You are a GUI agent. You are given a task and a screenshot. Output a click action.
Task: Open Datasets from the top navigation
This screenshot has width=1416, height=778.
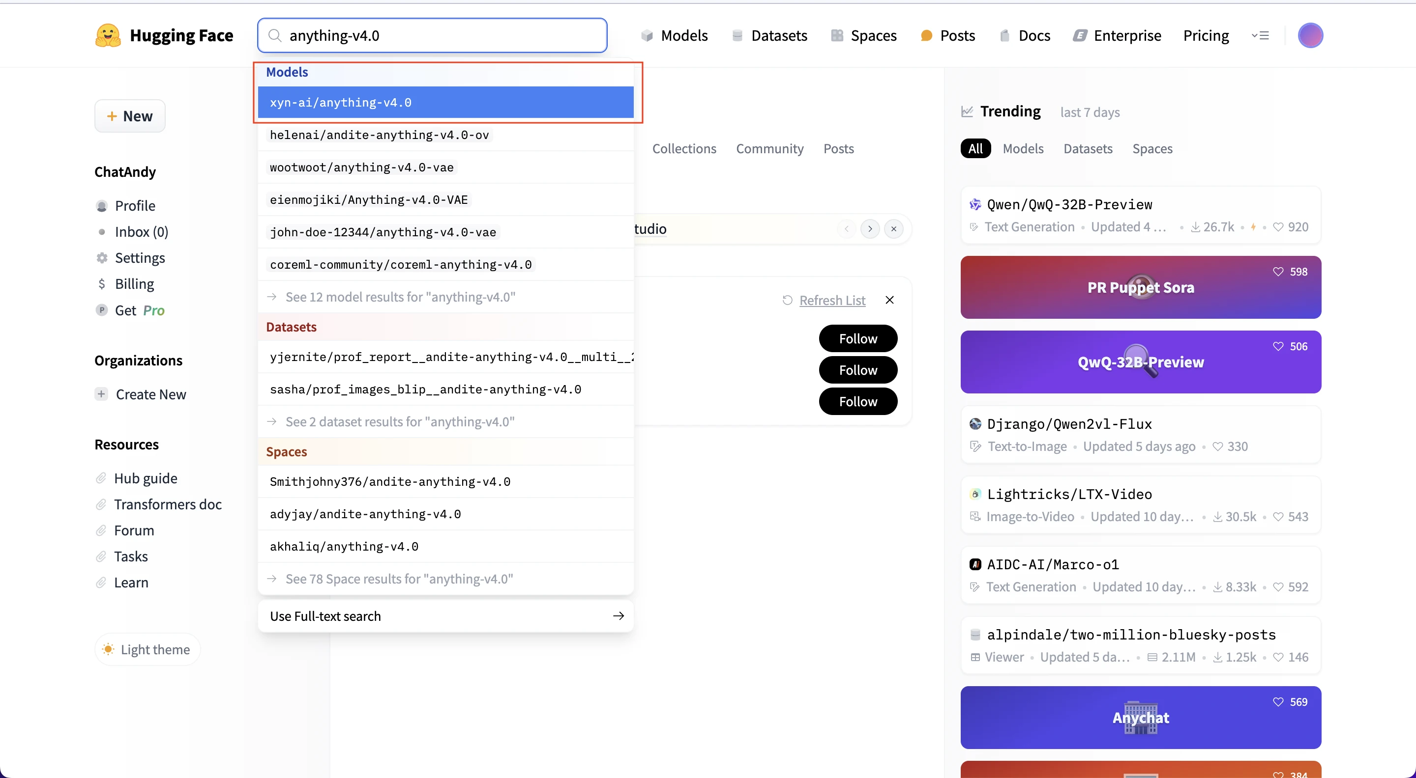(x=769, y=36)
